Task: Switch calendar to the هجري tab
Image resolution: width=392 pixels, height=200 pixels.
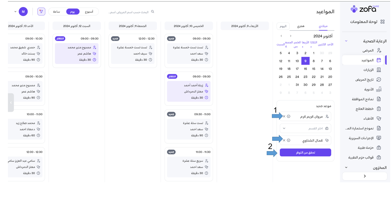Action: tap(301, 26)
